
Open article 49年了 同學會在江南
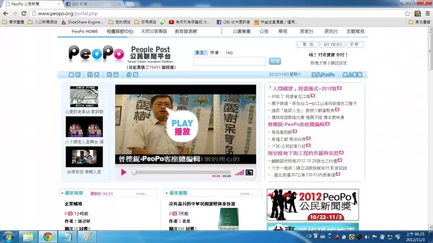[290, 96]
